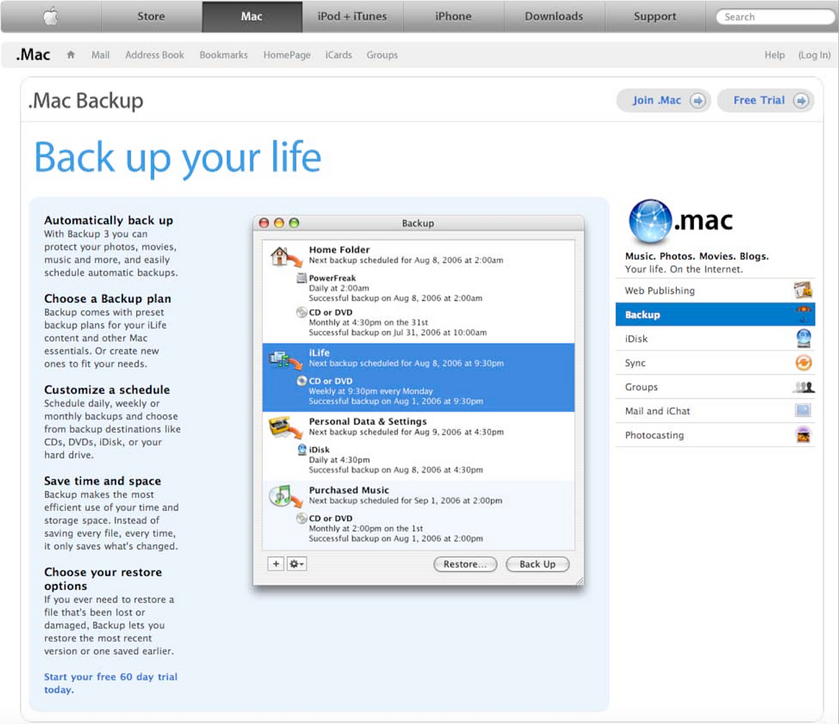Click the Home Folder house icon
This screenshot has height=724, width=839.
(286, 257)
